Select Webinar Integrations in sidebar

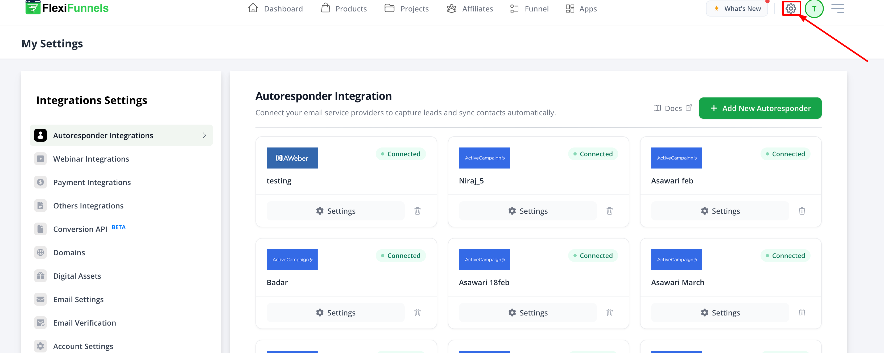(91, 159)
